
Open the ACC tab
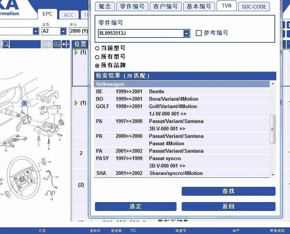tap(69, 15)
